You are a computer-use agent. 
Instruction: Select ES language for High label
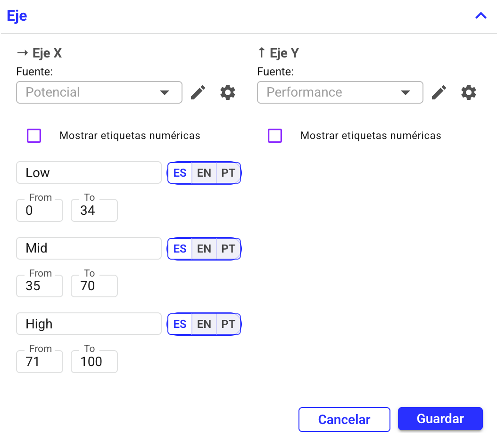[x=180, y=324]
